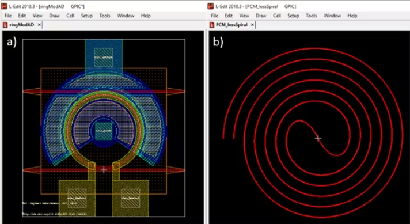
Task: Click the L-Edit app icon in left title bar
Action: [4, 6]
